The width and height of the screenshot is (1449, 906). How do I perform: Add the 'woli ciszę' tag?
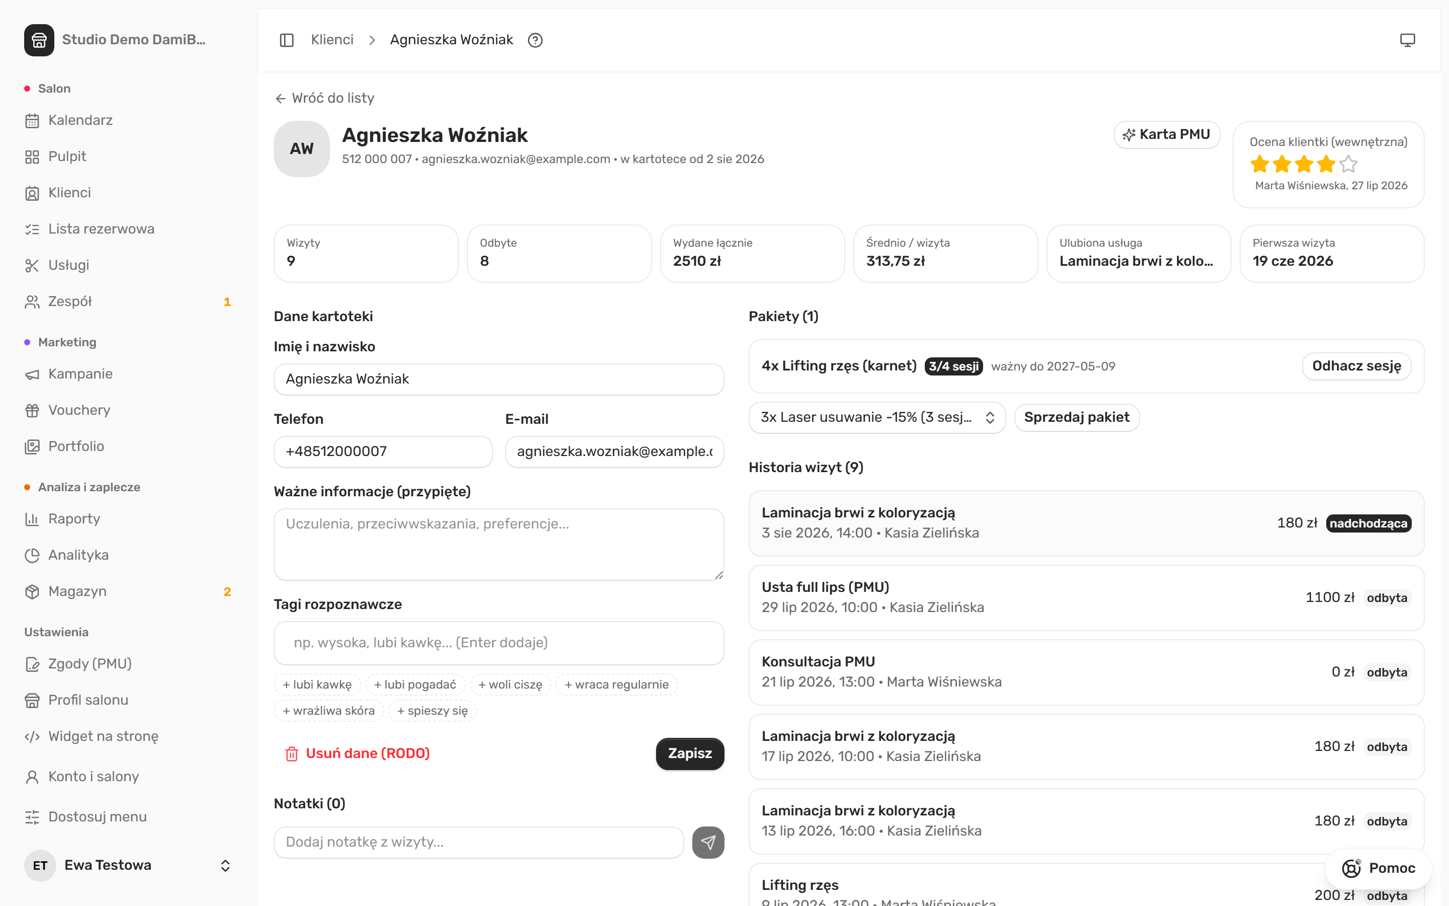510,685
